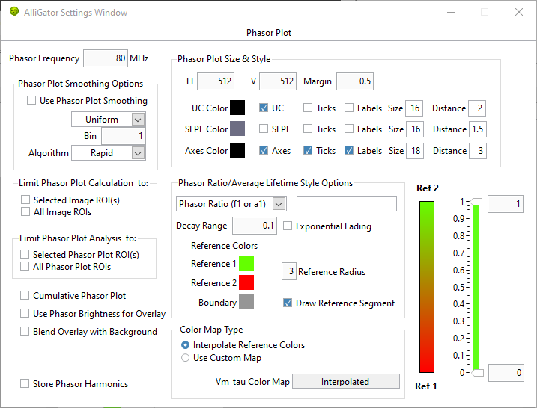Click the Axes row Size field
Viewport: 537px width, 408px height.
point(415,151)
